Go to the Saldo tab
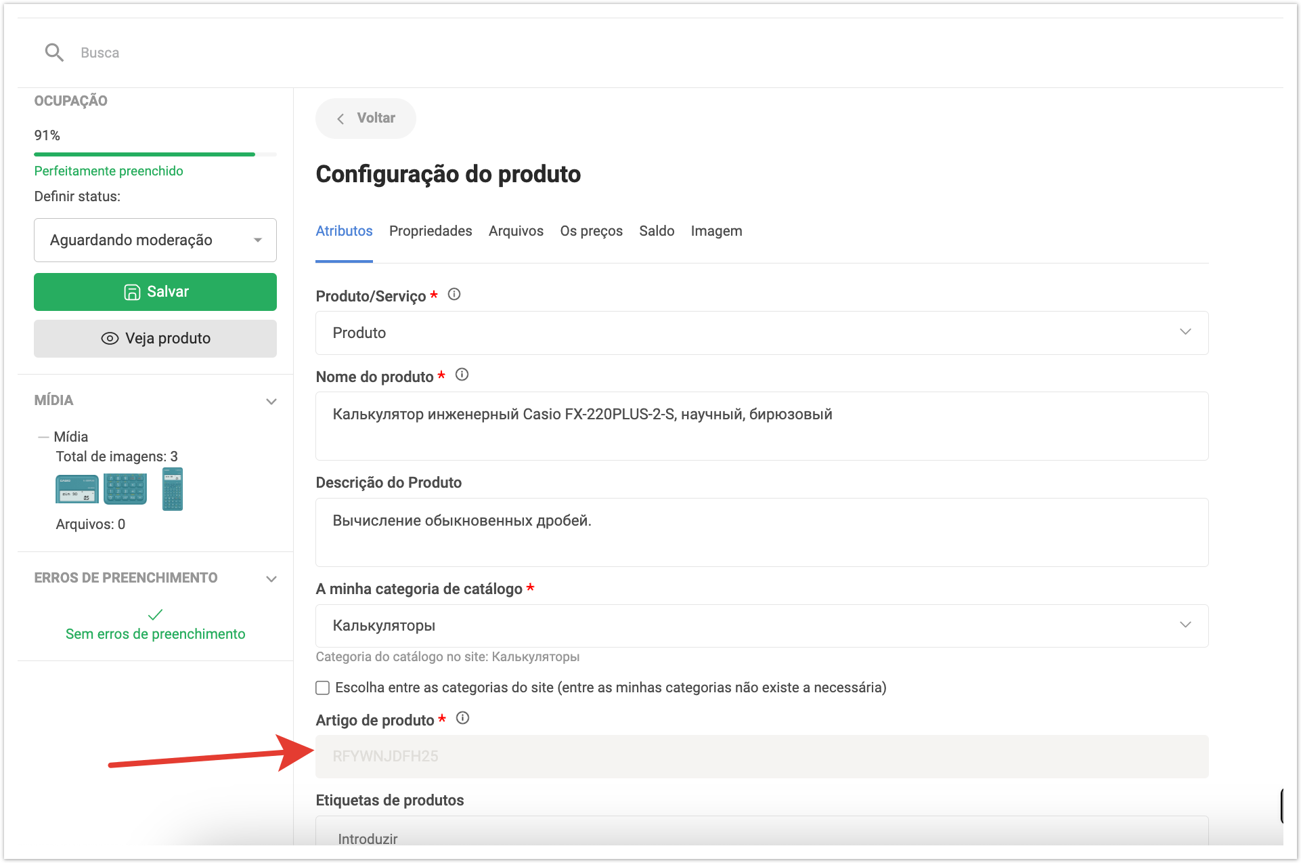The width and height of the screenshot is (1301, 863). point(657,231)
